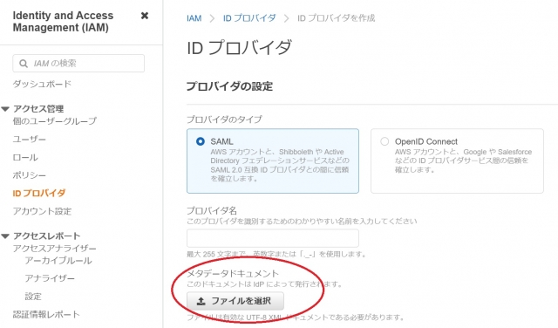Click the SAML description text in card
558x328 pixels.
coord(280,165)
